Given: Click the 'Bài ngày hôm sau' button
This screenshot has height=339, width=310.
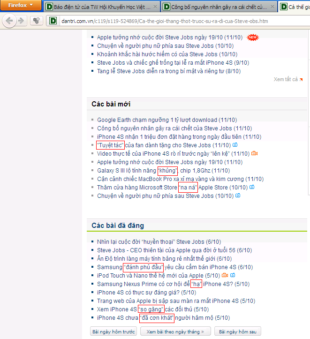Looking at the screenshot, I should (x=238, y=331).
